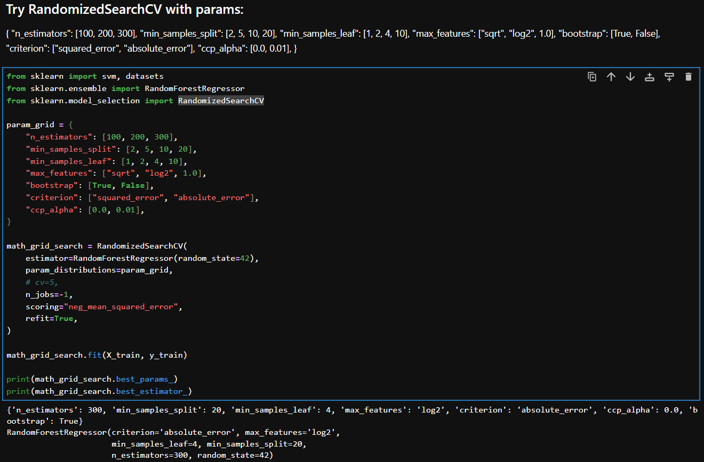Move the code cell down
Screen dimensions: 704x462
click(630, 77)
